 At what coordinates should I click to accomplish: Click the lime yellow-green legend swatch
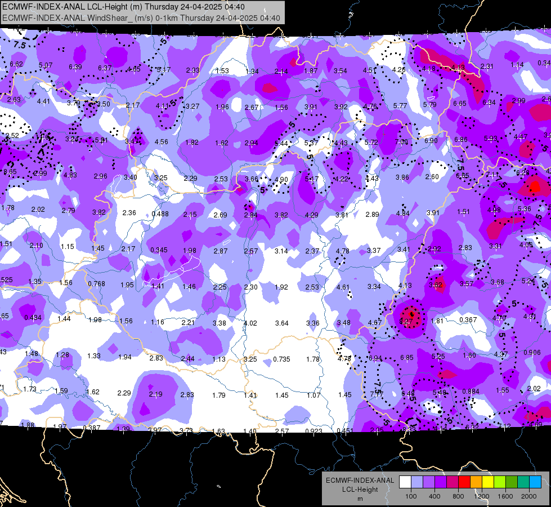coord(500,482)
